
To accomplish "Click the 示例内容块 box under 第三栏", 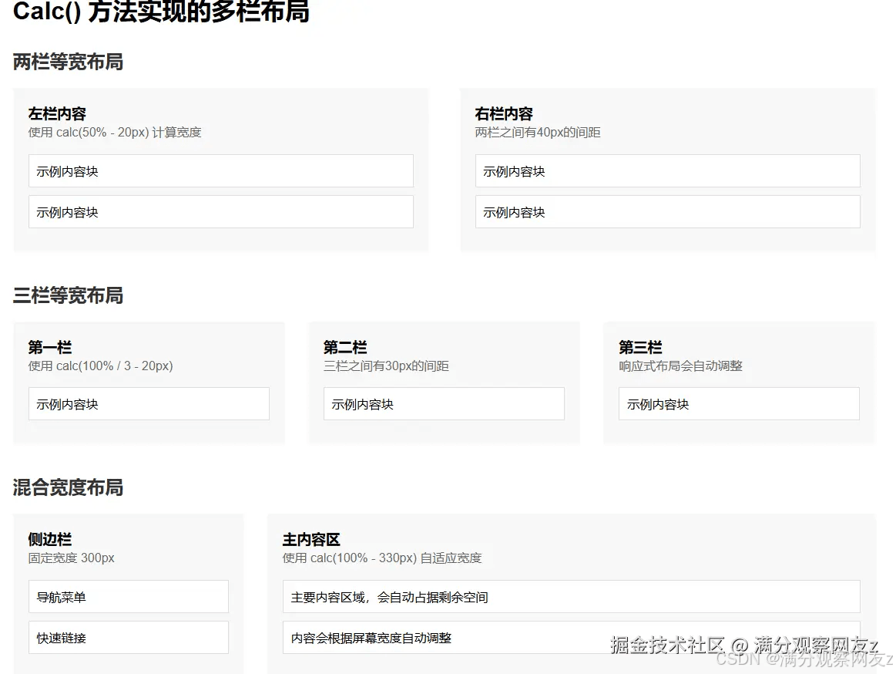I will (x=739, y=404).
